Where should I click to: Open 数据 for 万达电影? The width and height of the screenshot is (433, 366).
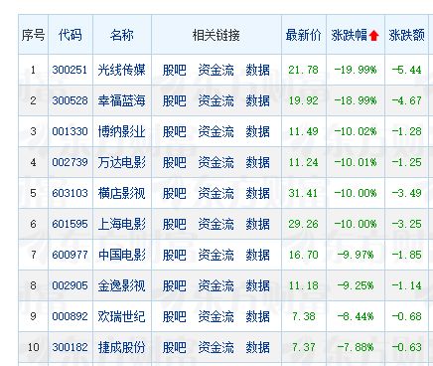click(257, 162)
